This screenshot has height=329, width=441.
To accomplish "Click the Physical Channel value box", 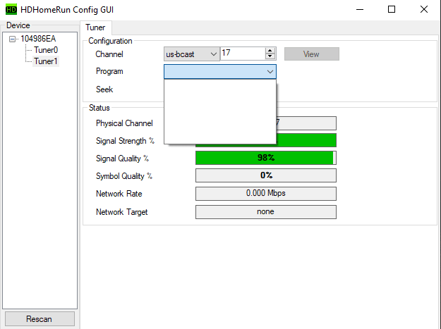I will tap(306, 123).
